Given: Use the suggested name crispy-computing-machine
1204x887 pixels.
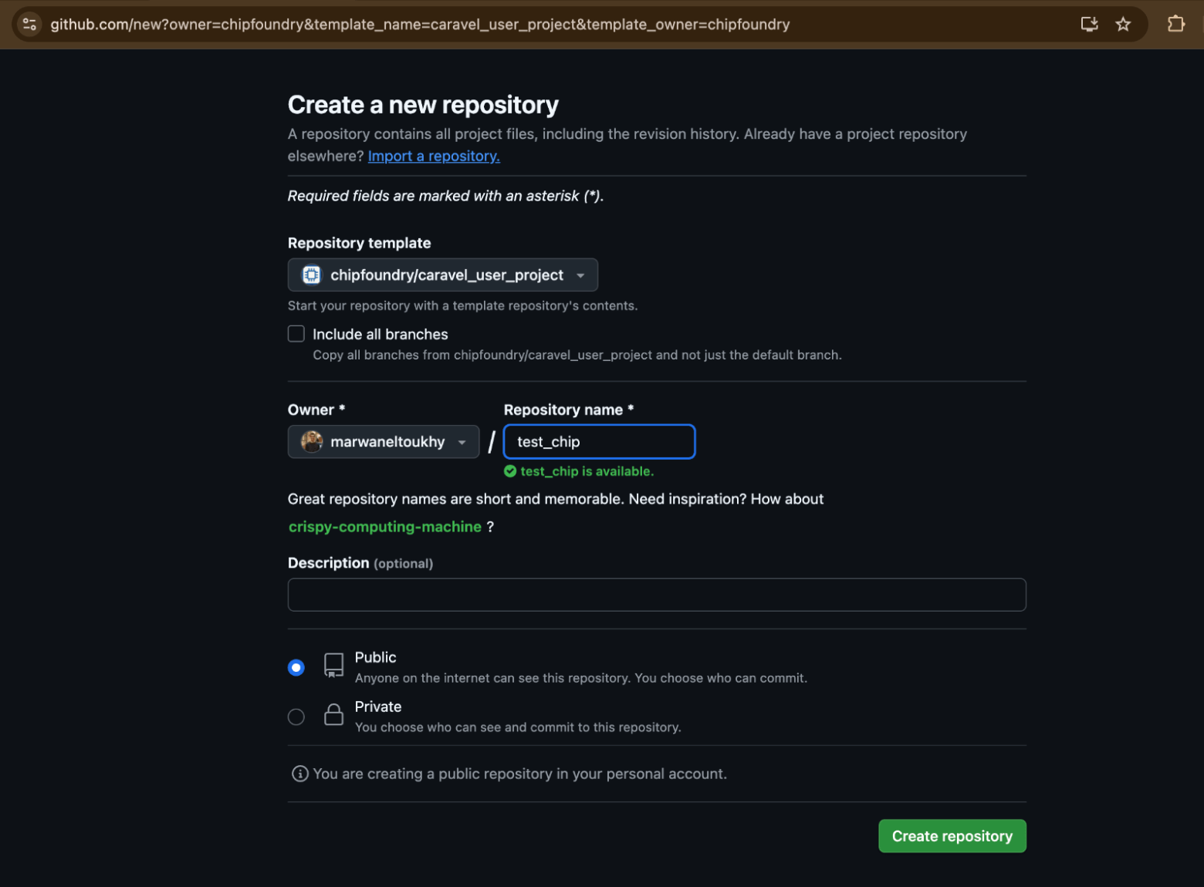Looking at the screenshot, I should pos(384,527).
